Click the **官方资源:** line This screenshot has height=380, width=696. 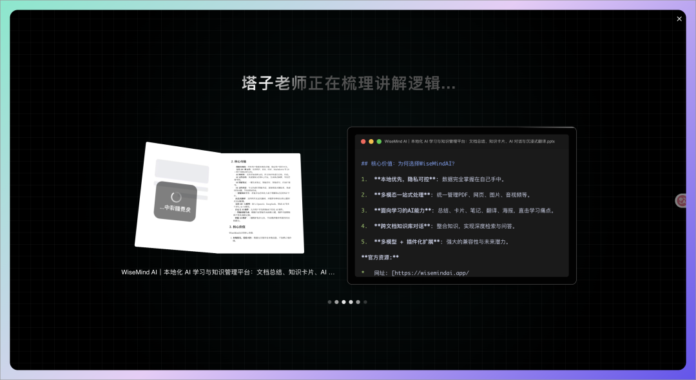point(380,257)
